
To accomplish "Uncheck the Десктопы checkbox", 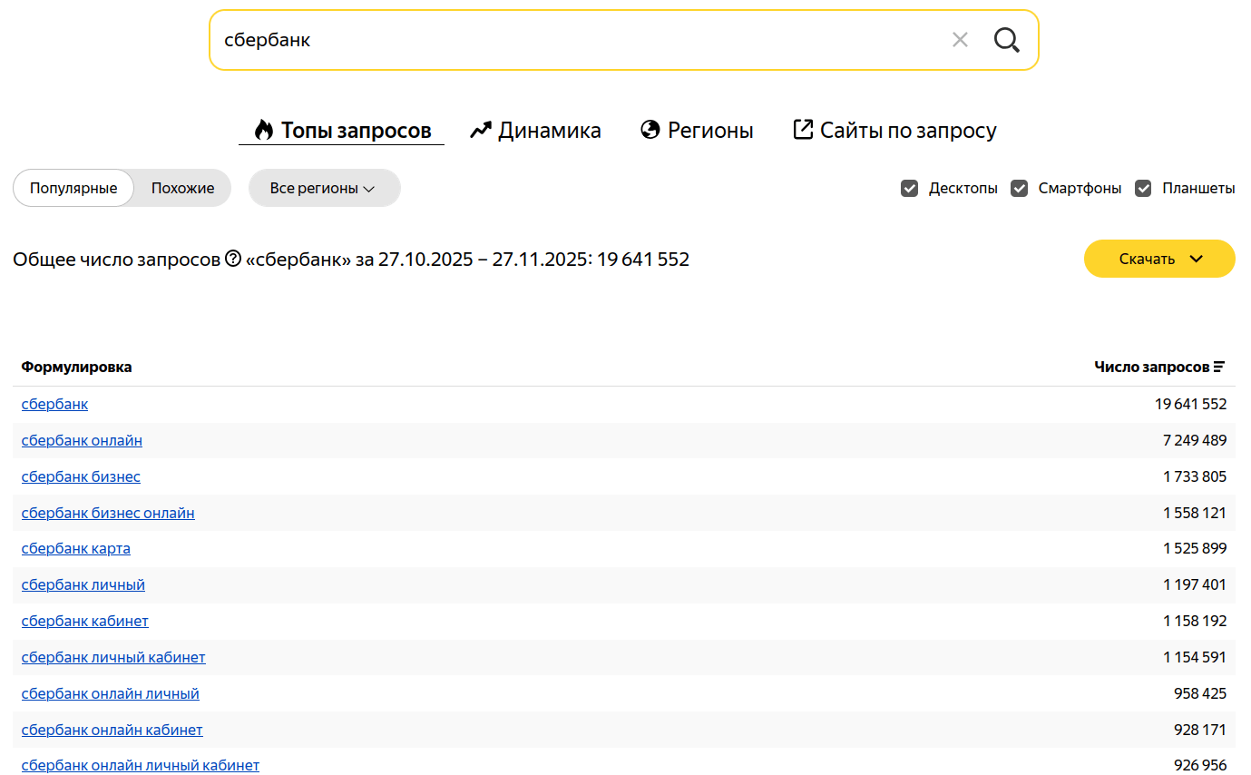I will click(x=909, y=189).
